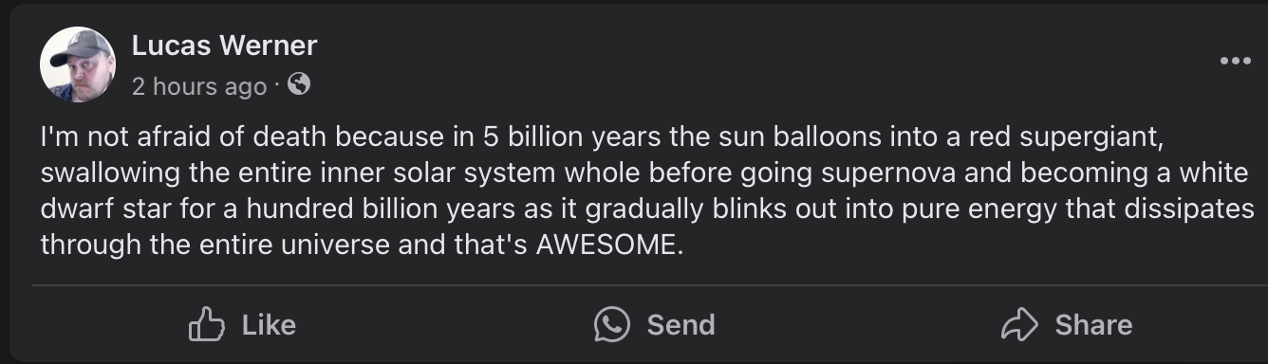Viewport: 1268px width, 364px height.
Task: Click the Send button label
Action: click(681, 325)
